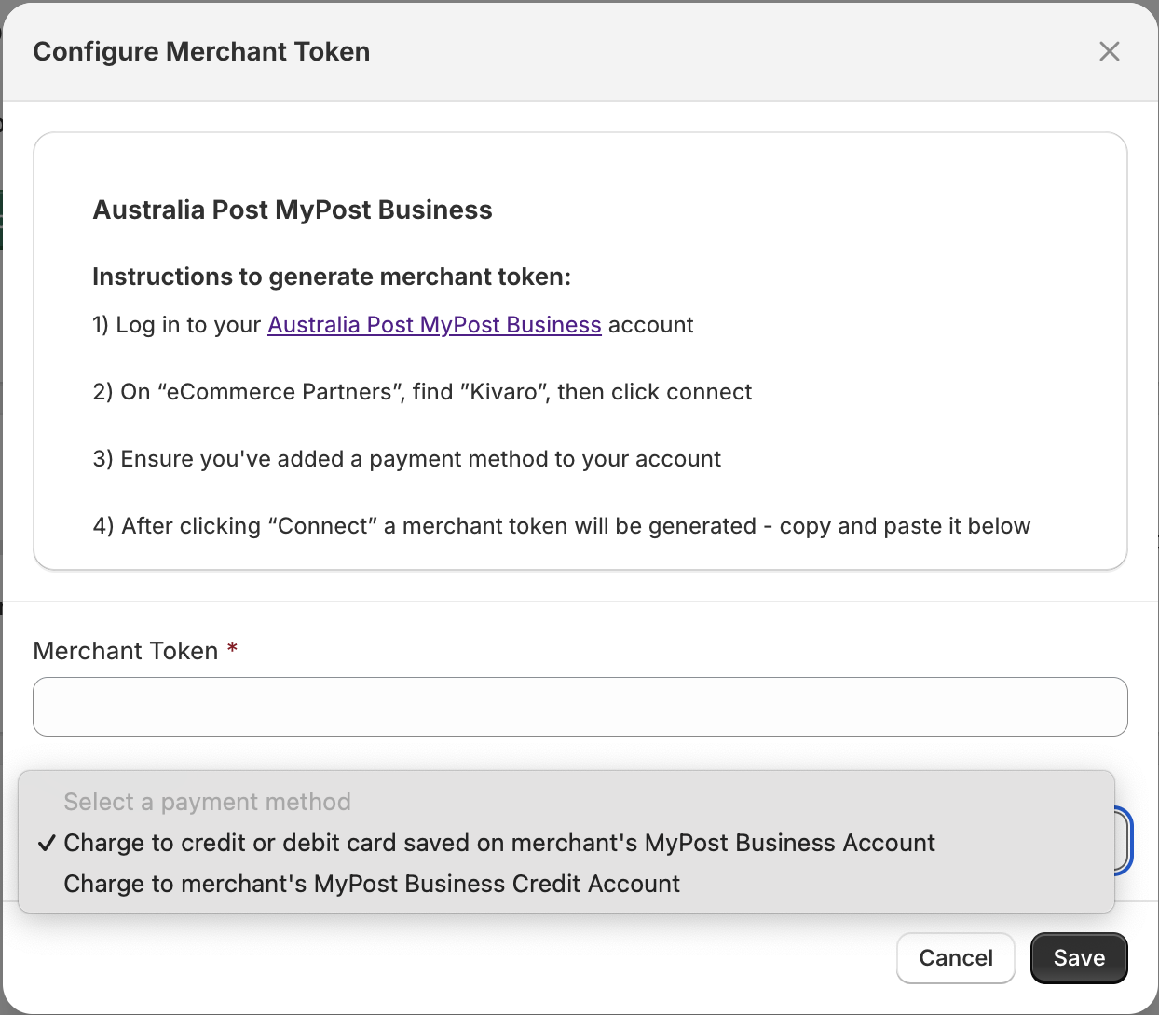1159x1015 pixels.
Task: Select 'Charge to merchant's MyPost Business Credit Account'
Action: 371,883
